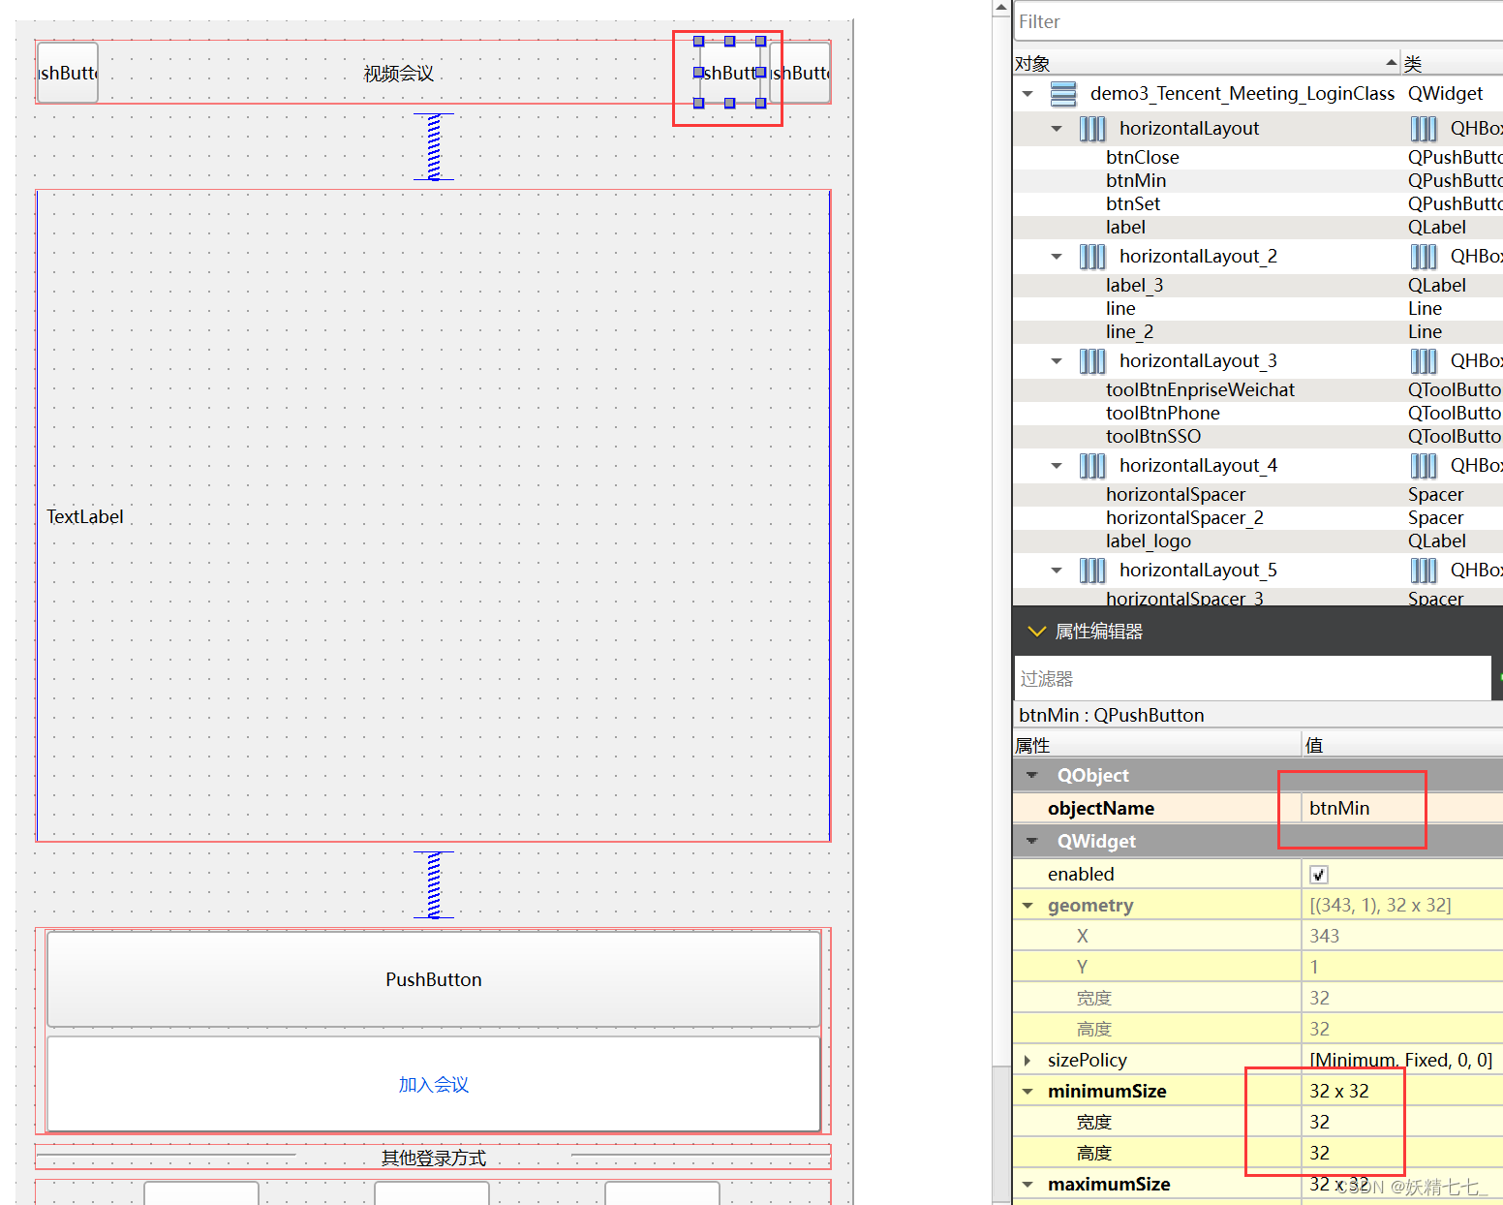Screen dimensions: 1503x1205
Task: Click the horizontalLayout_3 layout icon
Action: point(1092,361)
